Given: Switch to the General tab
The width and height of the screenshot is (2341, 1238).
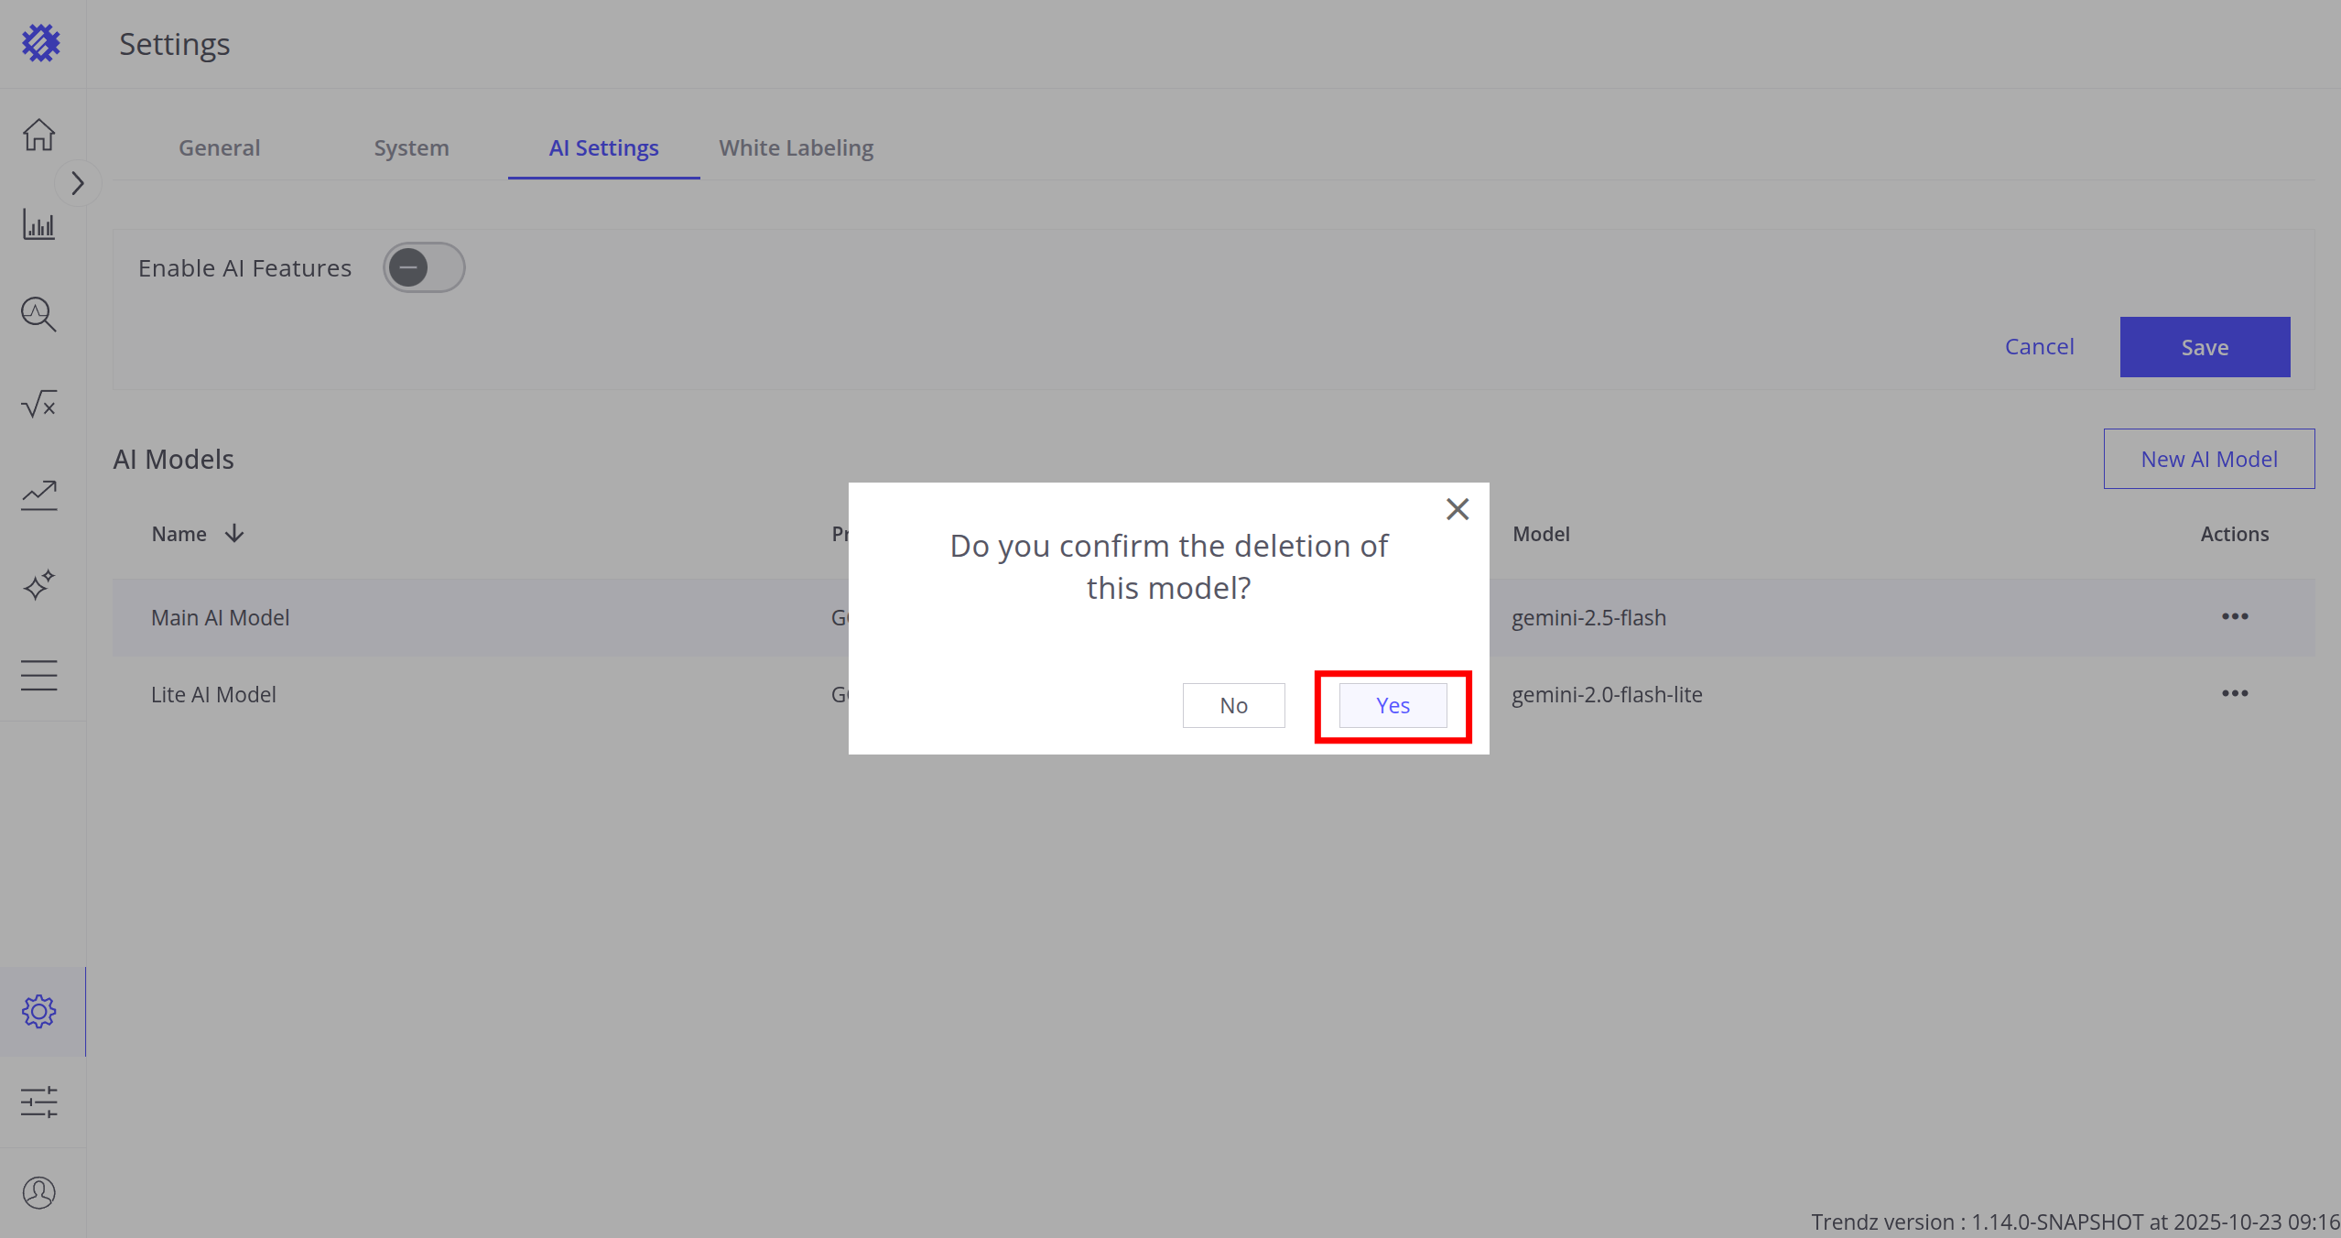Looking at the screenshot, I should click(x=219, y=147).
